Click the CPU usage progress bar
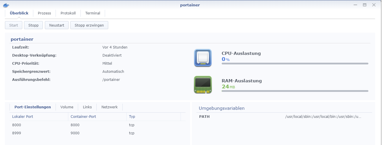Viewport: 382px width, 145px height. point(295,64)
